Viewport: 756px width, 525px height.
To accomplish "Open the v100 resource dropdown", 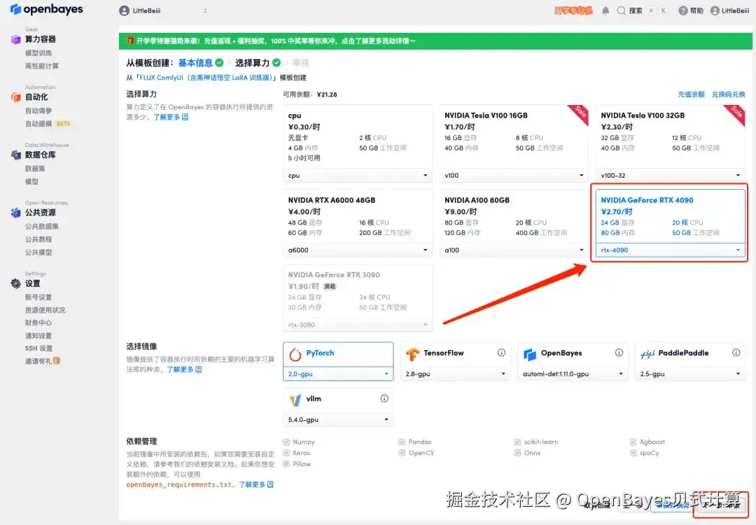I will (514, 176).
